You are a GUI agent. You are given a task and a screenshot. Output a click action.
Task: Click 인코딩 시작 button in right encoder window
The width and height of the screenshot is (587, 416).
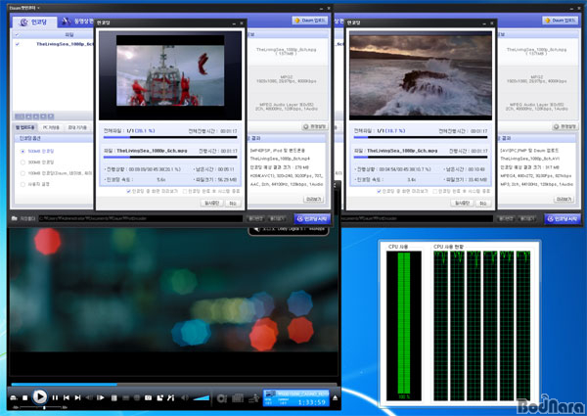[563, 218]
